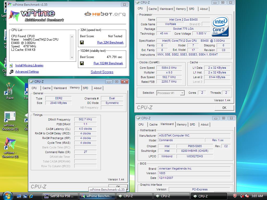Click the red security shield tray icon

(x=235, y=196)
